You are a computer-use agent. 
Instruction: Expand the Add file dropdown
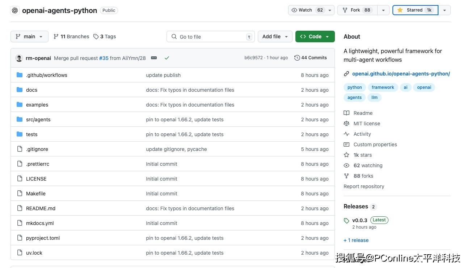tap(275, 36)
